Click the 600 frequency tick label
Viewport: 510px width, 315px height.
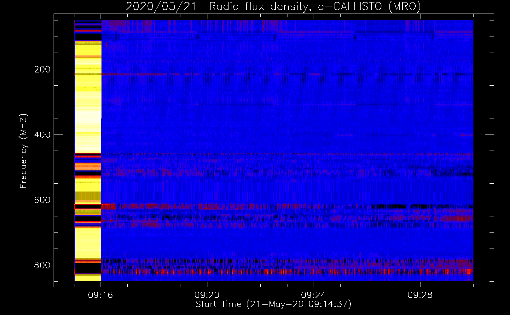[42, 200]
